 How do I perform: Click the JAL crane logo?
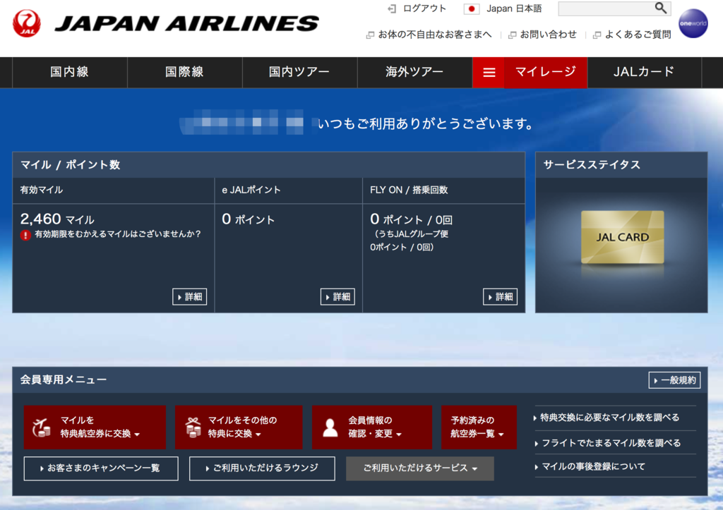click(x=27, y=23)
